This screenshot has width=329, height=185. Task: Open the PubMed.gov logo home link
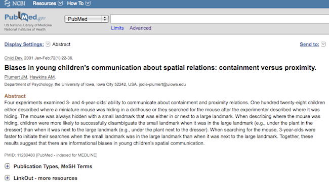(25, 17)
